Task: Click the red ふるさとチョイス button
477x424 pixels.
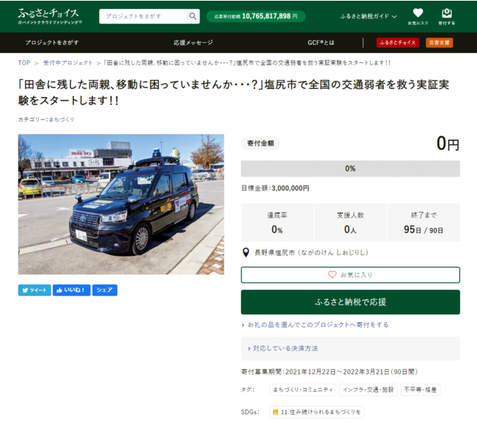Action: (x=398, y=43)
